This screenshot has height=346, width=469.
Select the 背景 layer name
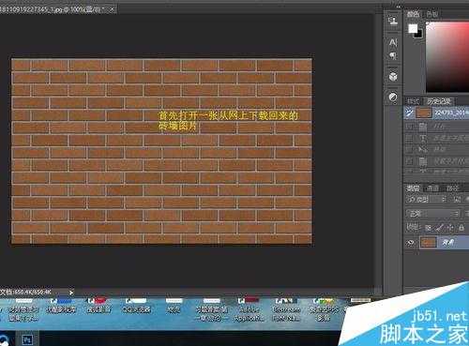pos(447,242)
